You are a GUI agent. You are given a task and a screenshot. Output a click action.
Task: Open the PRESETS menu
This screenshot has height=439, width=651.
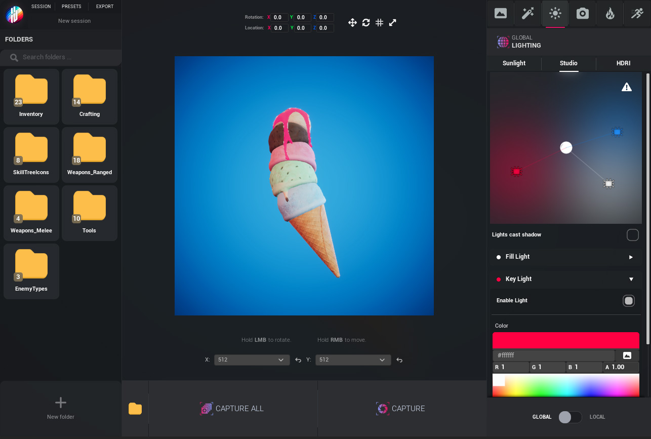[x=71, y=7]
